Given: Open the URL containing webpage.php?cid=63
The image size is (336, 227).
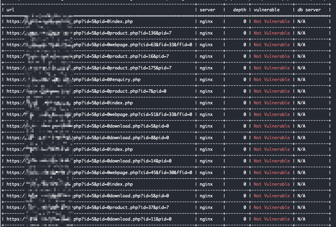Looking at the screenshot, I should (x=133, y=45).
